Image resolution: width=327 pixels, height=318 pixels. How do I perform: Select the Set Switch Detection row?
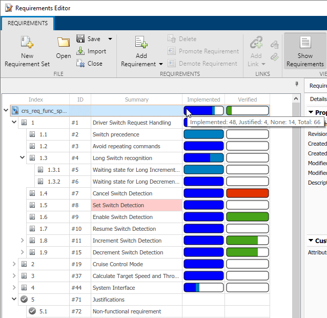[x=118, y=205]
